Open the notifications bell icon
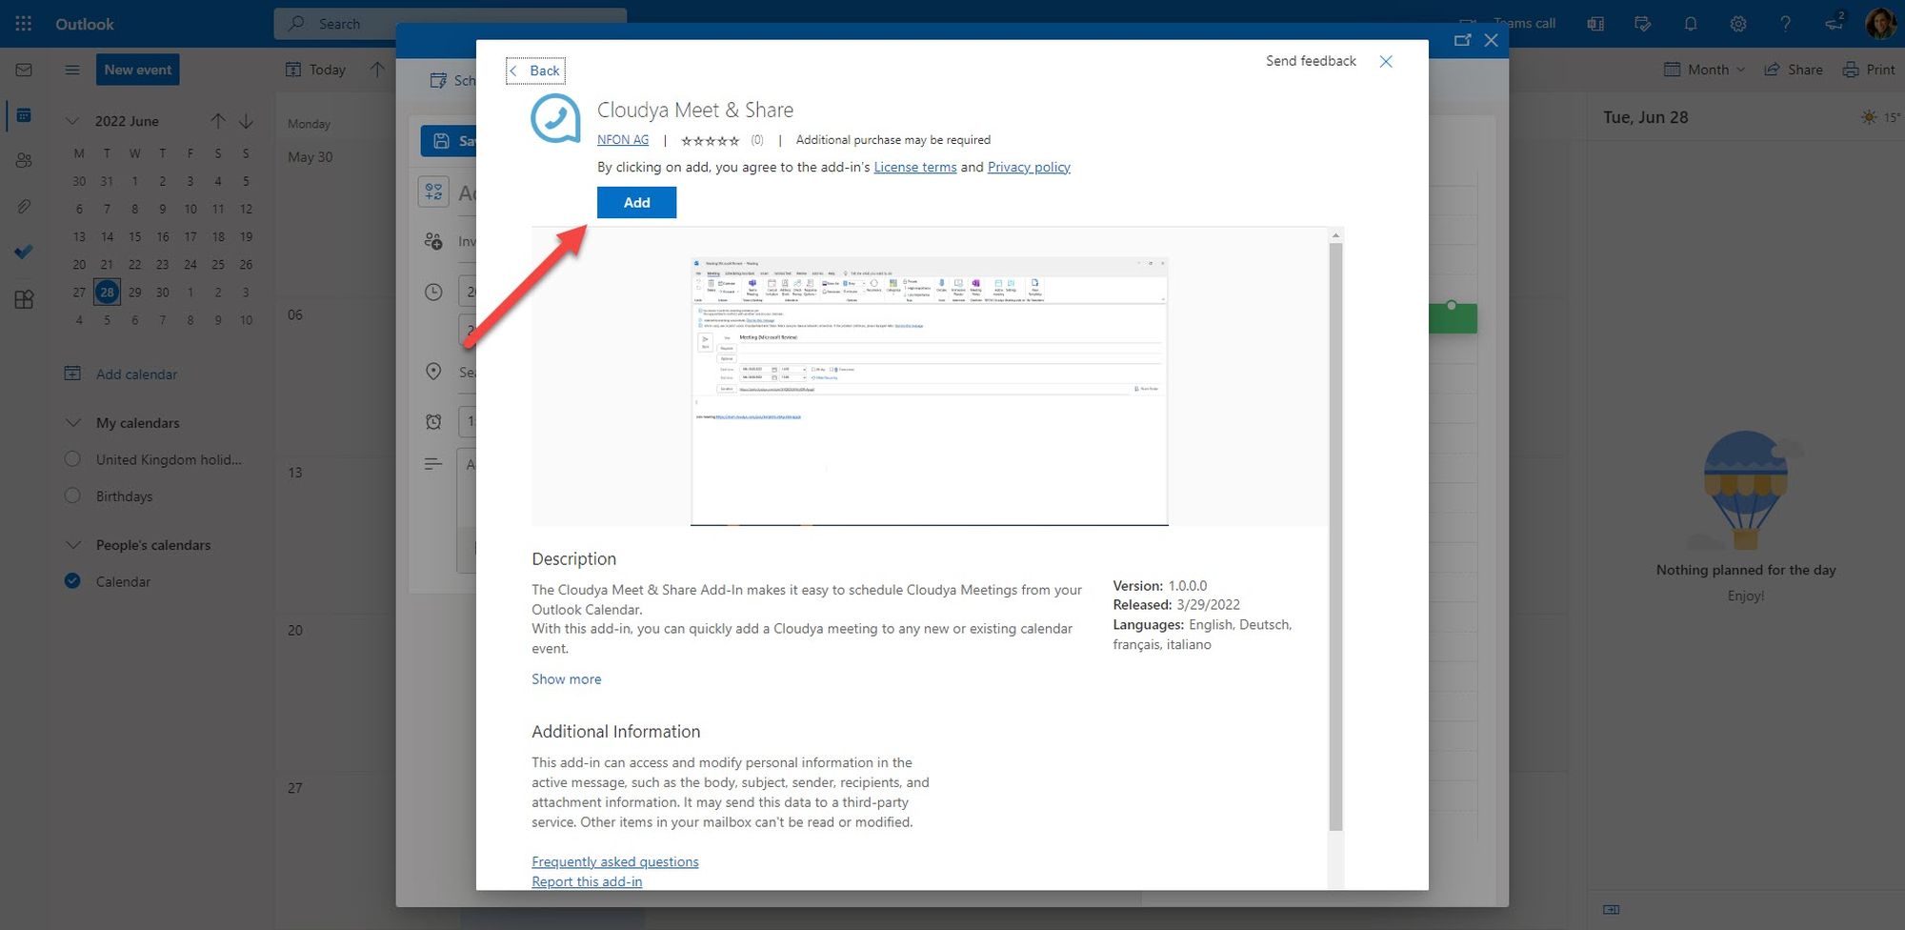 [1691, 24]
